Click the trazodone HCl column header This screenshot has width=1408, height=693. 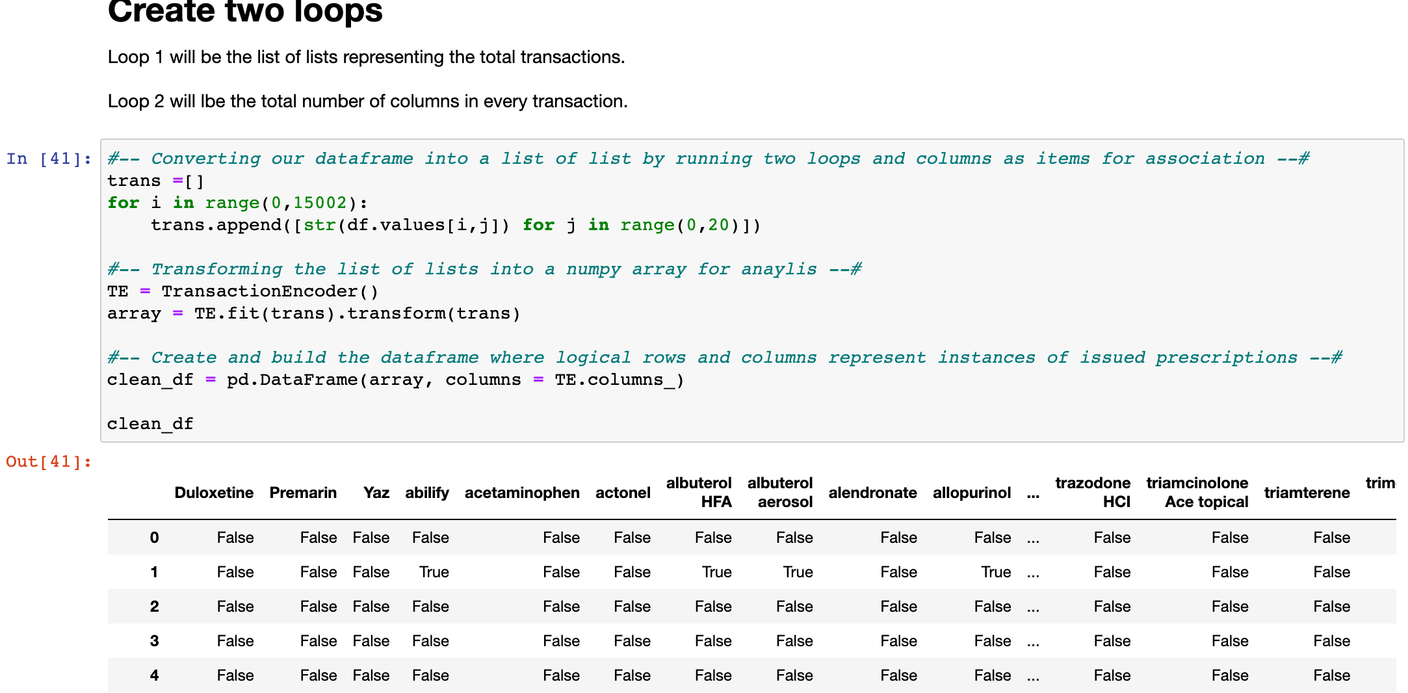pos(1092,492)
